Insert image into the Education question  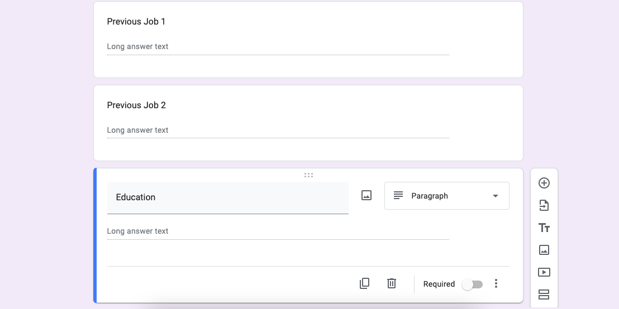coord(366,196)
